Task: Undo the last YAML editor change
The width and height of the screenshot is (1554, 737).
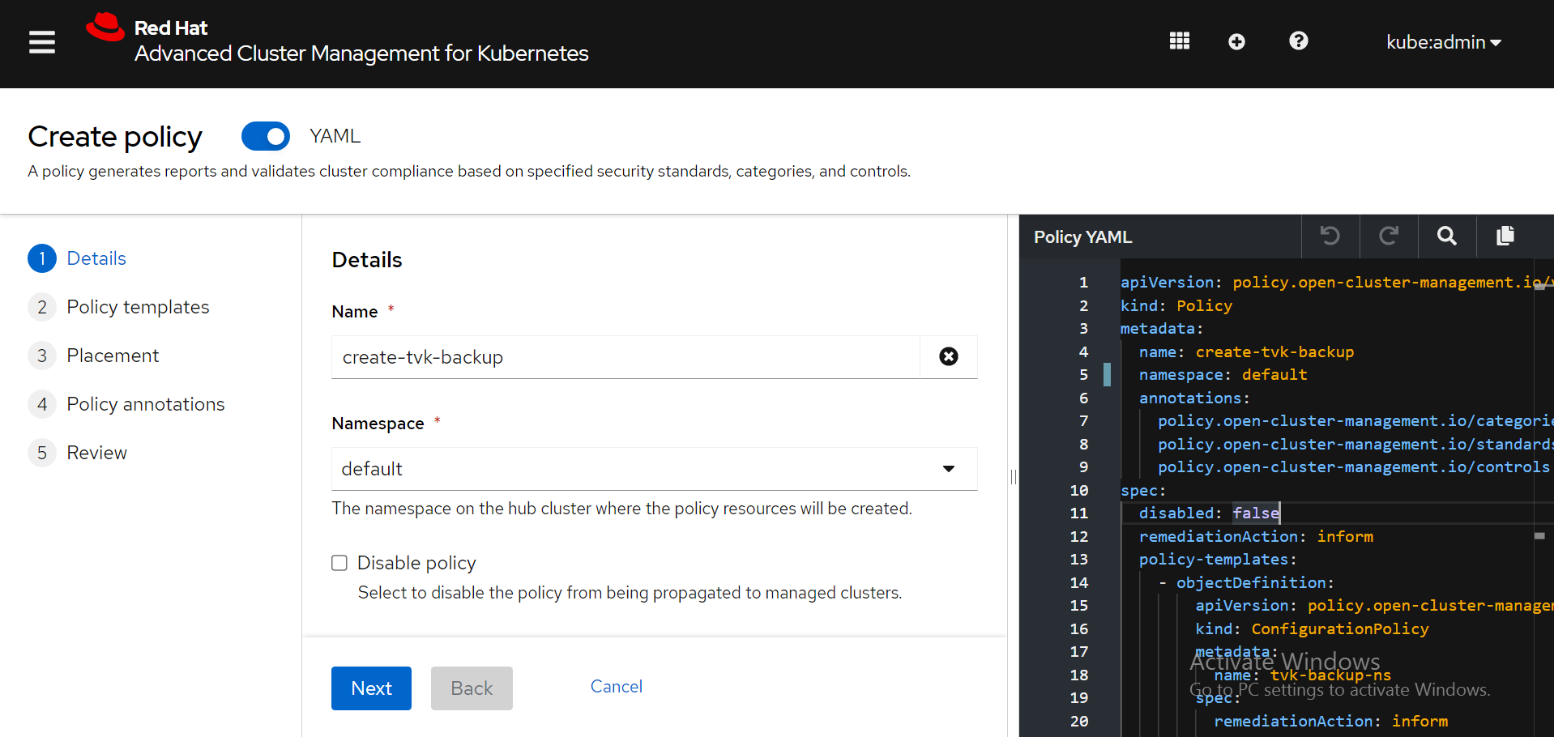Action: click(1330, 236)
